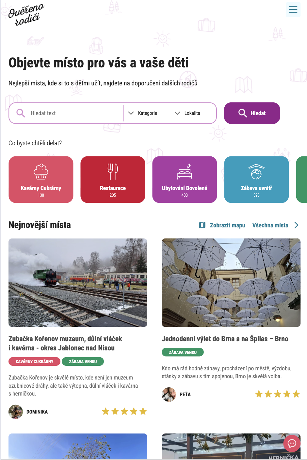The width and height of the screenshot is (307, 460).
Task: Expand the Lokalita dropdown
Action: coord(193,113)
